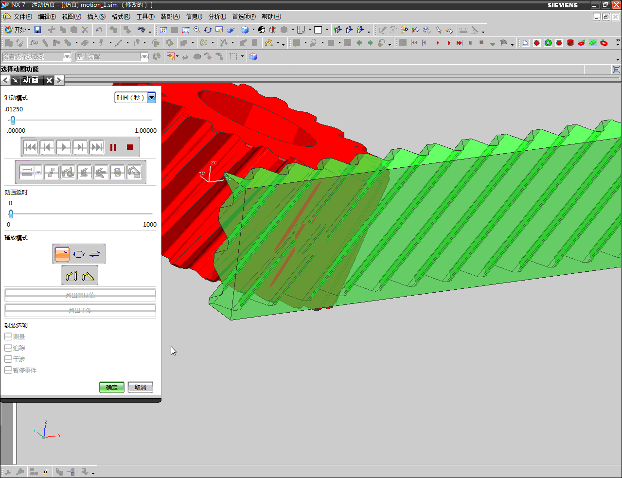
Task: Open the 插入(S) menu
Action: click(96, 17)
